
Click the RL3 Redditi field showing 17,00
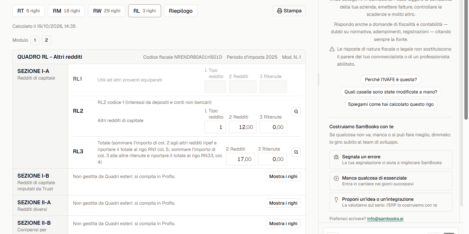[x=240, y=159]
